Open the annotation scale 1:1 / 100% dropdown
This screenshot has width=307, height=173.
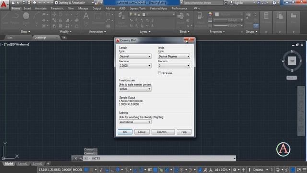pos(222,170)
